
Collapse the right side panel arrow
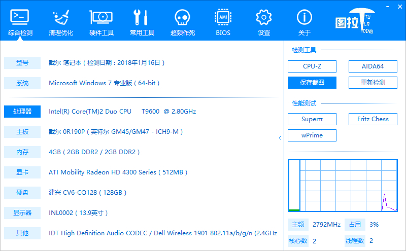pos(280,138)
